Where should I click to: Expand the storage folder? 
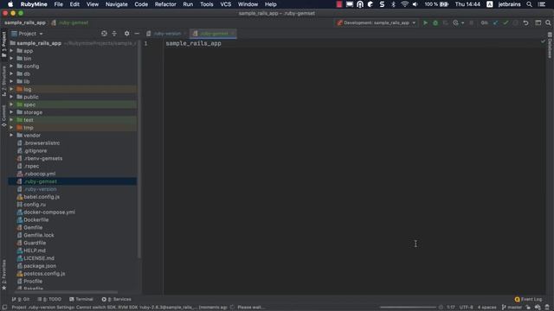pyautogui.click(x=11, y=112)
